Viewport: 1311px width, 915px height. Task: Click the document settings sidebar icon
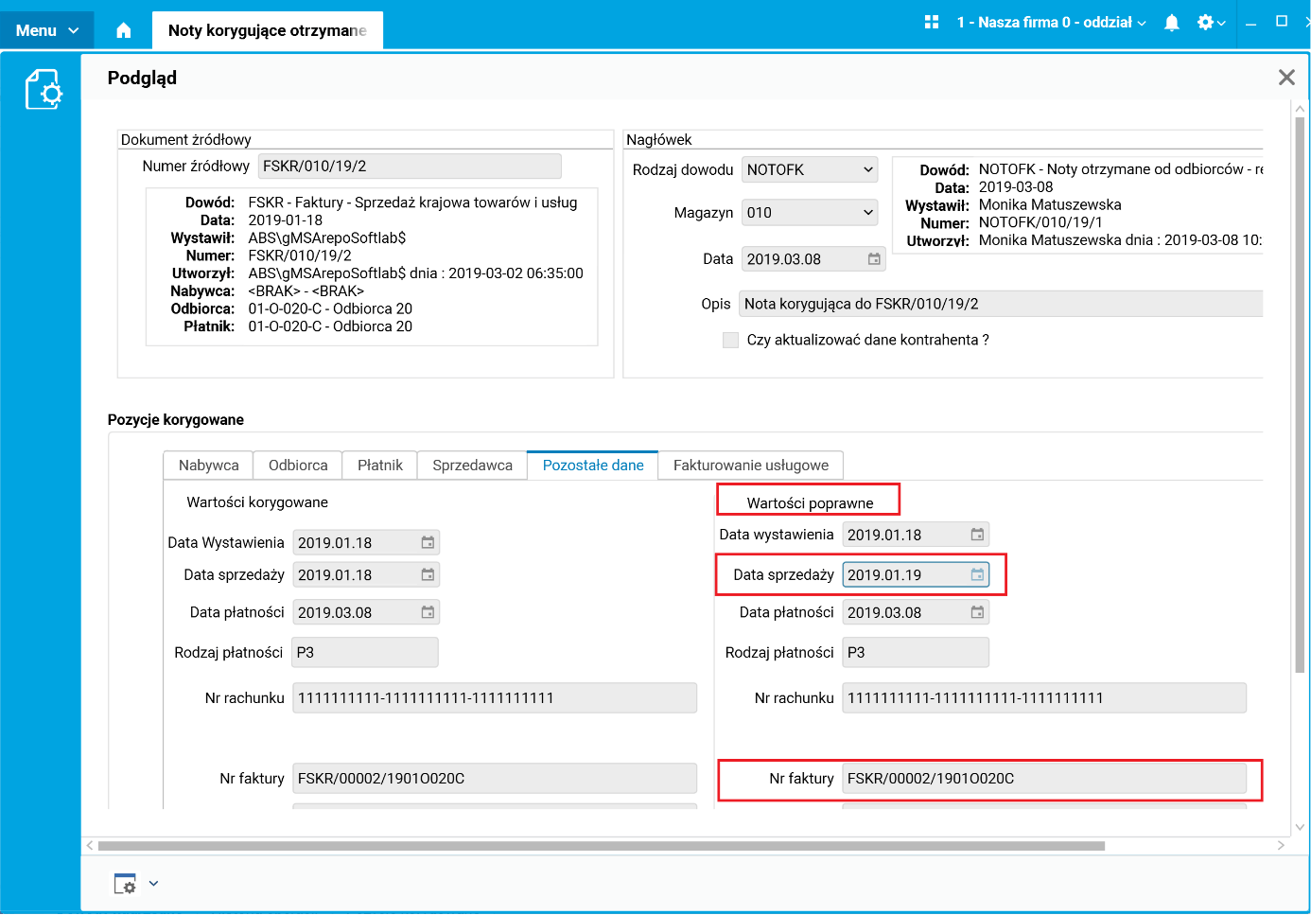[x=44, y=89]
